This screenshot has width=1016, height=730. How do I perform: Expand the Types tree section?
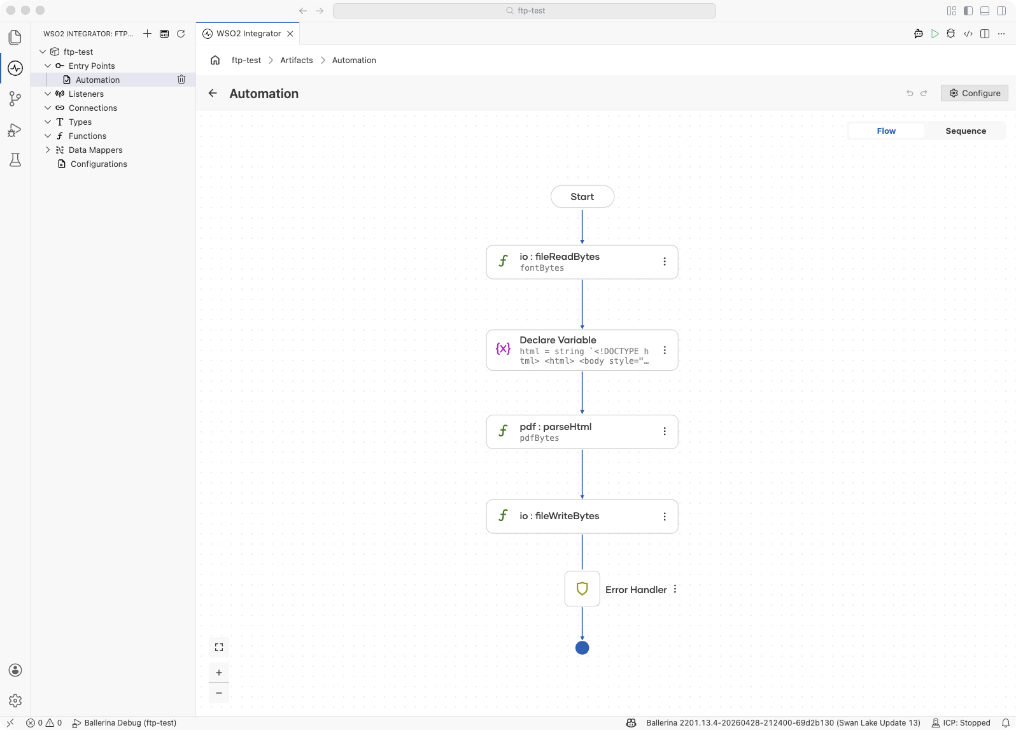pyautogui.click(x=48, y=122)
